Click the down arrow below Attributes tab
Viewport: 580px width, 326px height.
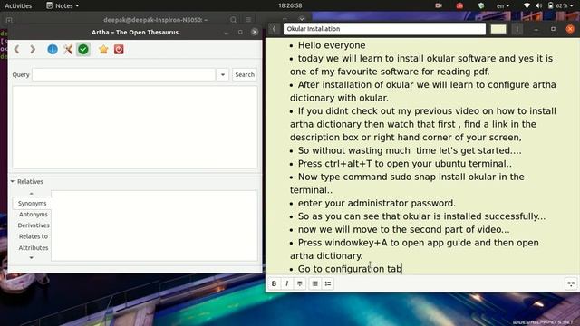(x=32, y=257)
